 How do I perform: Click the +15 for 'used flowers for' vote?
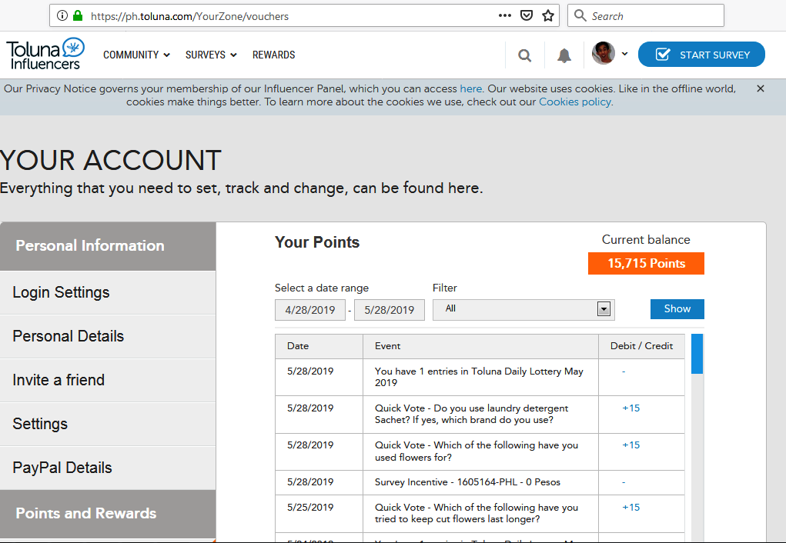[630, 445]
